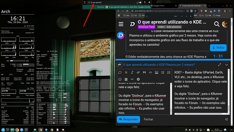Open composer options gear menu
234x132 pixels.
click(x=138, y=79)
